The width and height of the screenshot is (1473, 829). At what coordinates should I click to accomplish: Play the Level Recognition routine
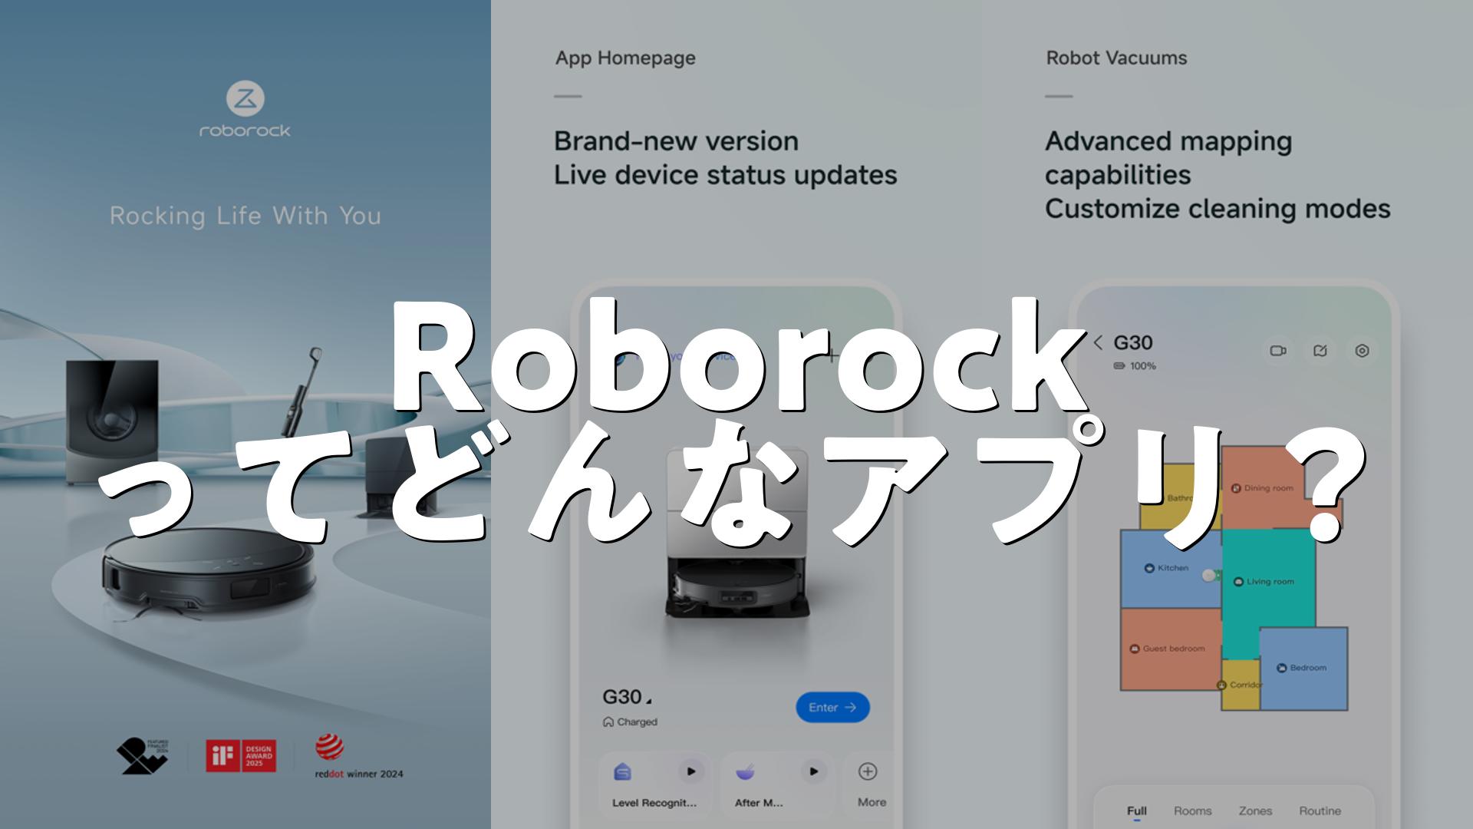(x=690, y=771)
